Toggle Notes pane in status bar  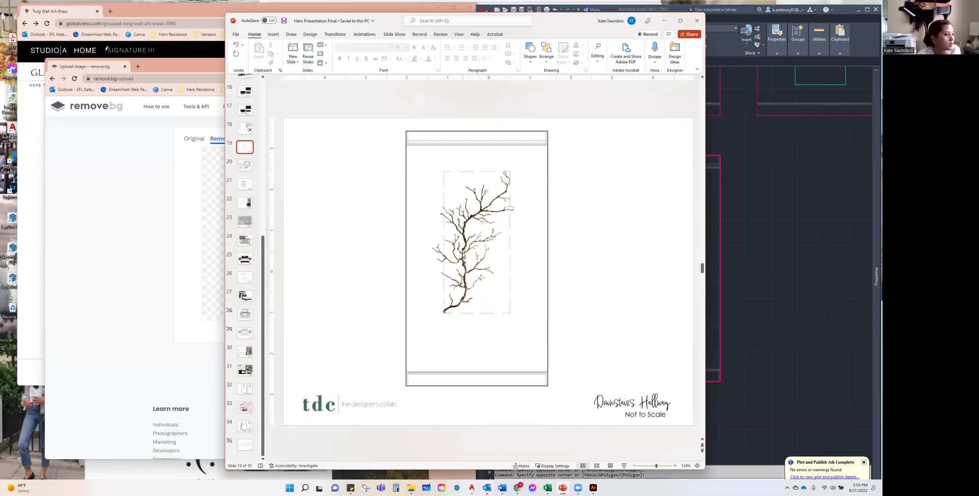(521, 466)
